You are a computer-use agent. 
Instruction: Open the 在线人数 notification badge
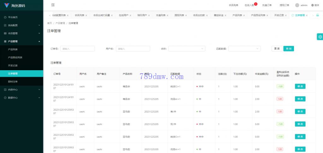(x=255, y=4)
